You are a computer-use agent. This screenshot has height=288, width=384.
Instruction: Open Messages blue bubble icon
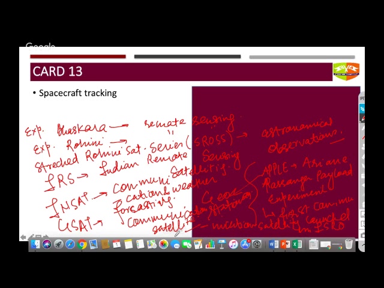[x=175, y=244]
